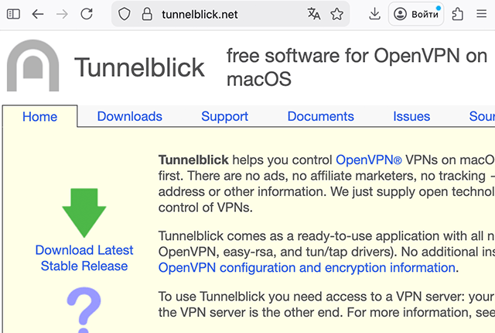Click Download Latest Stable Release link
The height and width of the screenshot is (333, 495).
(x=84, y=258)
